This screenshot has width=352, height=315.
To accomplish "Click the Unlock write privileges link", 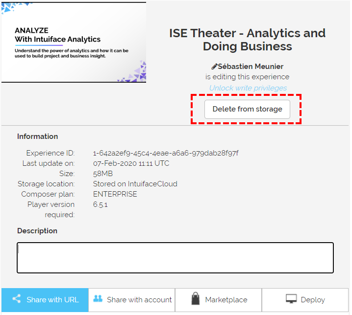I will tap(248, 88).
